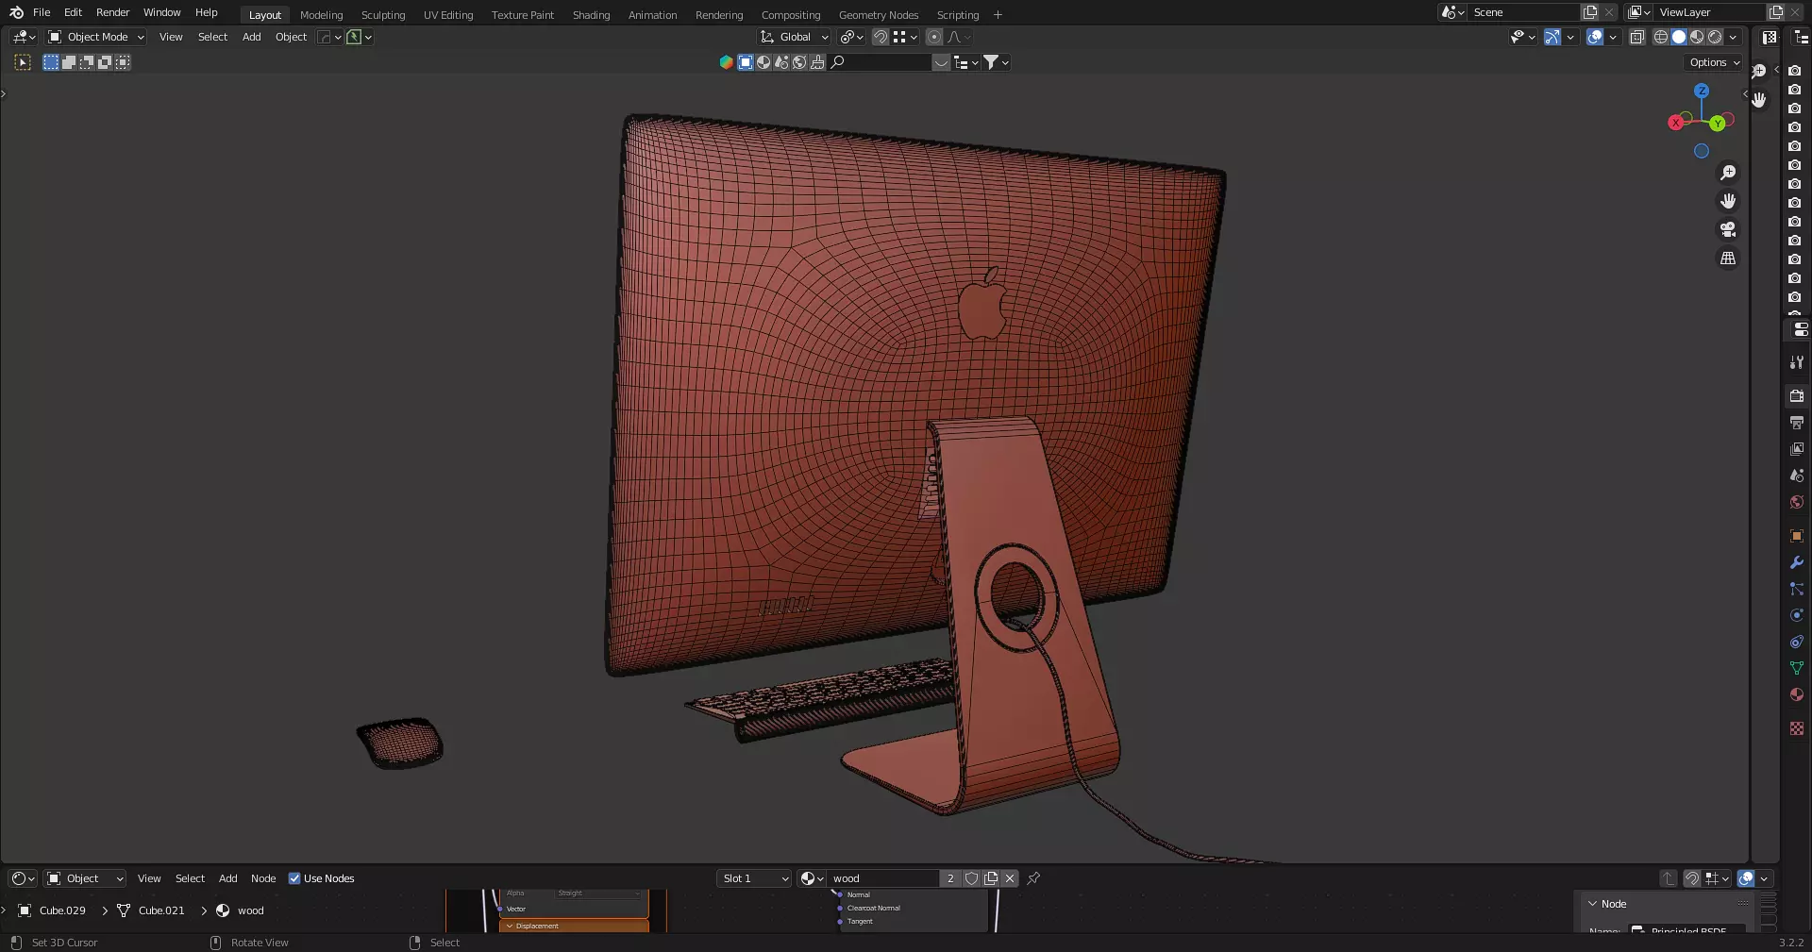Open the 3D viewport editor type selector
Viewport: 1812px width, 952px height.
click(x=24, y=37)
